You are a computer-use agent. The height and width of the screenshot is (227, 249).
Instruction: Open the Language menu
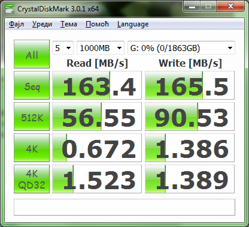pyautogui.click(x=133, y=24)
